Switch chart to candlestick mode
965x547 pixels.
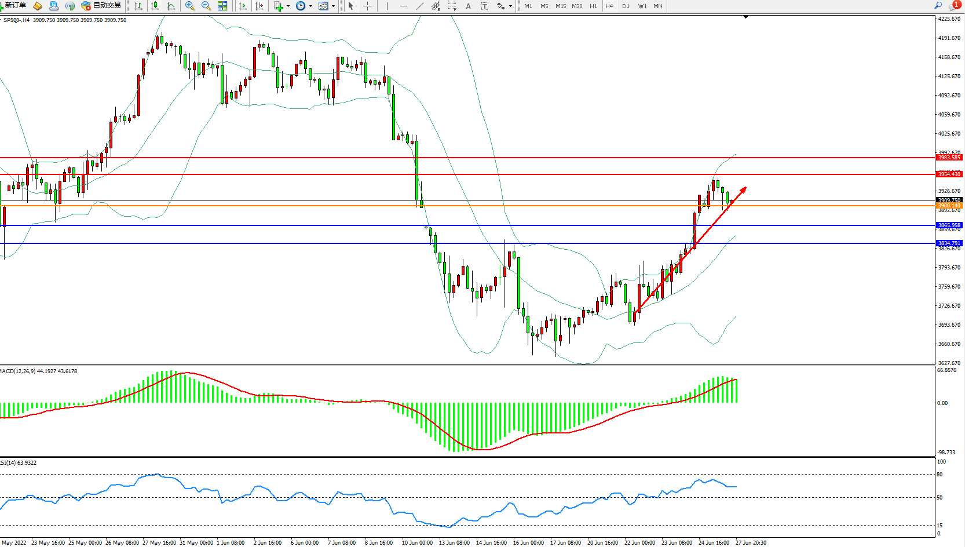[155, 6]
